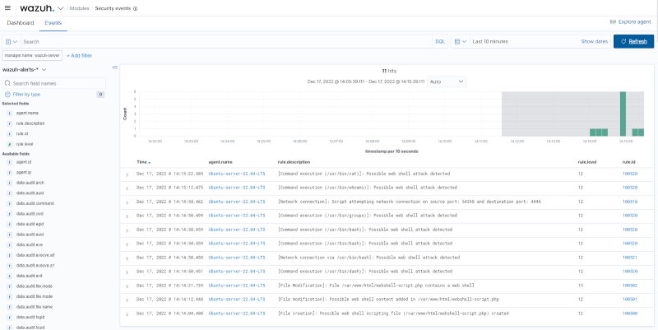Click the Explore agent link
658x330 pixels.
tap(632, 21)
